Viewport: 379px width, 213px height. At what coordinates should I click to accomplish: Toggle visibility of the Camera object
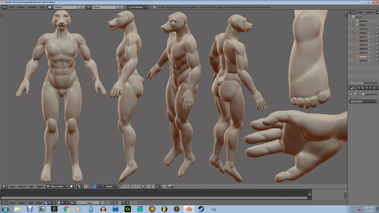click(369, 29)
